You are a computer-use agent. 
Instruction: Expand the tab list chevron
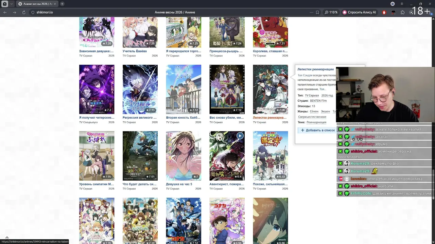12,4
